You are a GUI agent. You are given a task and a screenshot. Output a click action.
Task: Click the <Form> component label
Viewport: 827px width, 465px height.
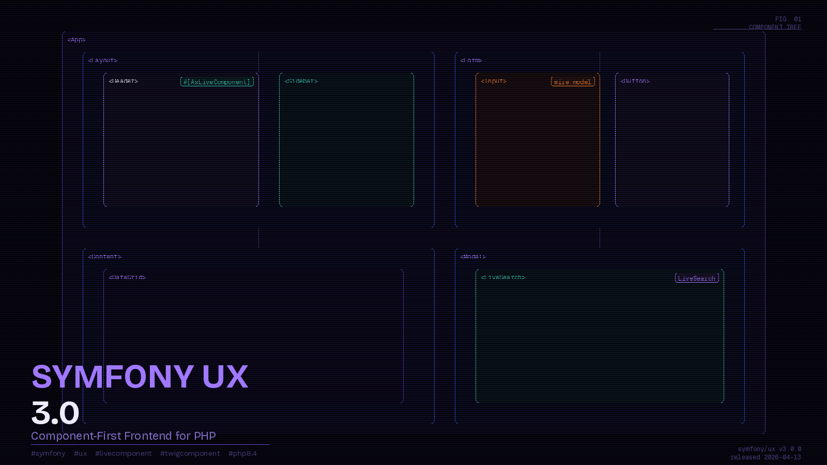[x=471, y=60]
